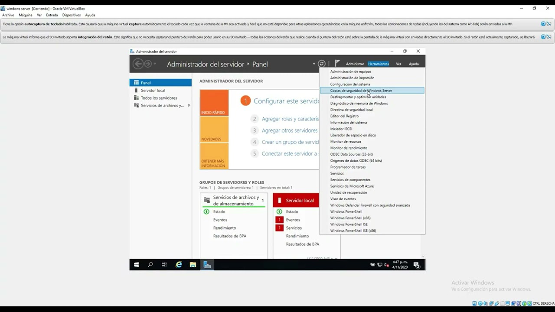The image size is (555, 312).
Task: Choose Administración de impresión
Action: click(352, 78)
